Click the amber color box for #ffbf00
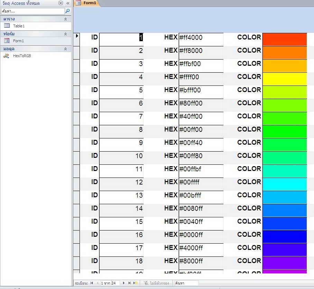Screen dimensions: 314x289 tap(285, 66)
